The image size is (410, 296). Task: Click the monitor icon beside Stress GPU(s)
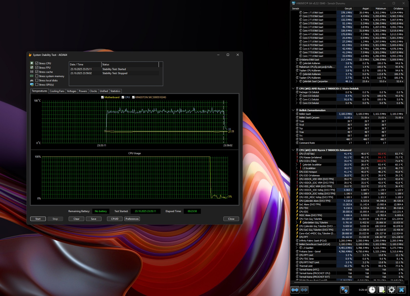point(32,84)
